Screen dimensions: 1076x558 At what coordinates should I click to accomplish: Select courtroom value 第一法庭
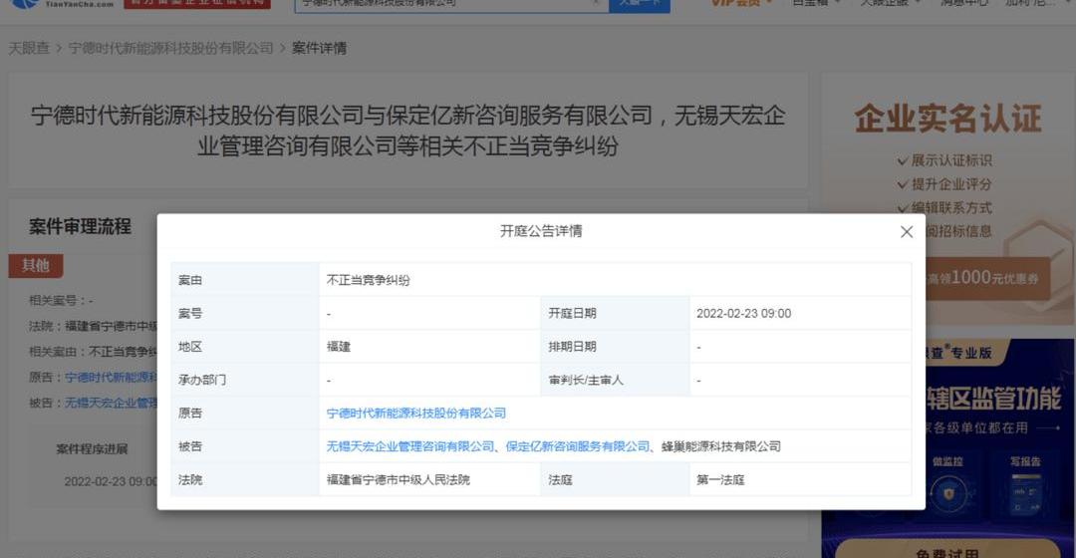(720, 479)
